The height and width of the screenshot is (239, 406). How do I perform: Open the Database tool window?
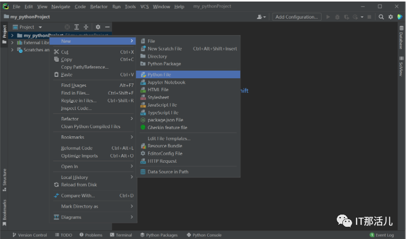click(x=401, y=38)
